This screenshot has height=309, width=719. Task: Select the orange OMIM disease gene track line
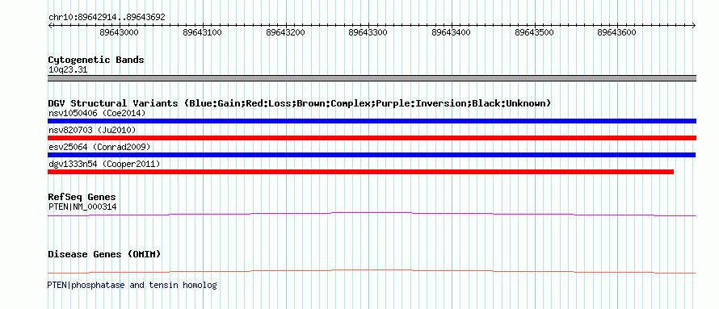click(372, 271)
